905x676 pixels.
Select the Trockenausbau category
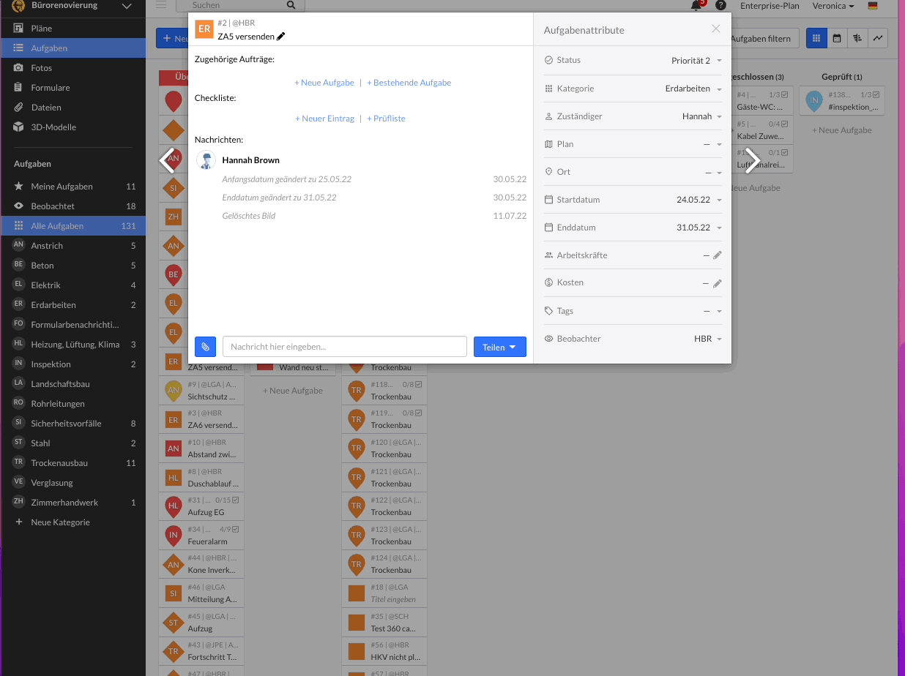pos(73,463)
